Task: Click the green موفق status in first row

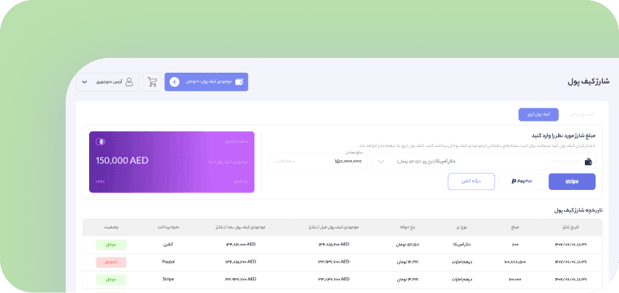Action: pyautogui.click(x=111, y=245)
